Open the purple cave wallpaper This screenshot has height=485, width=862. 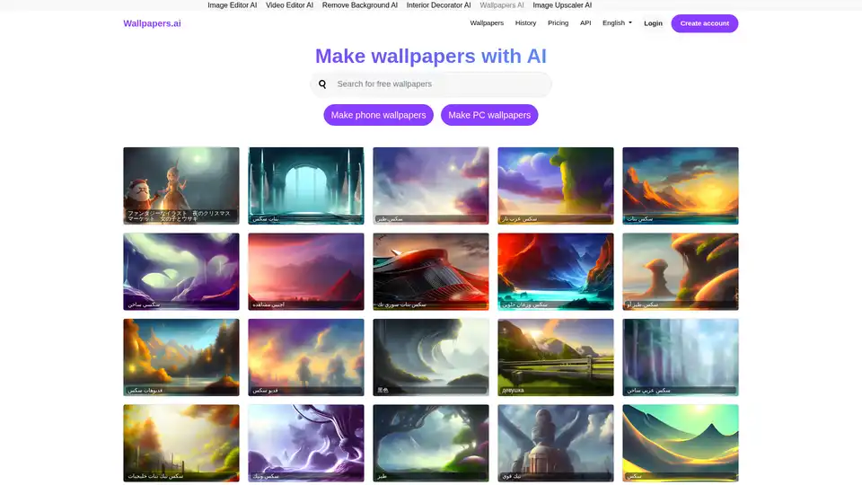click(x=180, y=271)
